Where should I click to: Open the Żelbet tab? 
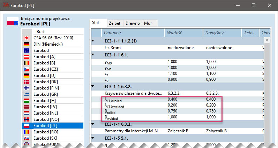point(114,23)
